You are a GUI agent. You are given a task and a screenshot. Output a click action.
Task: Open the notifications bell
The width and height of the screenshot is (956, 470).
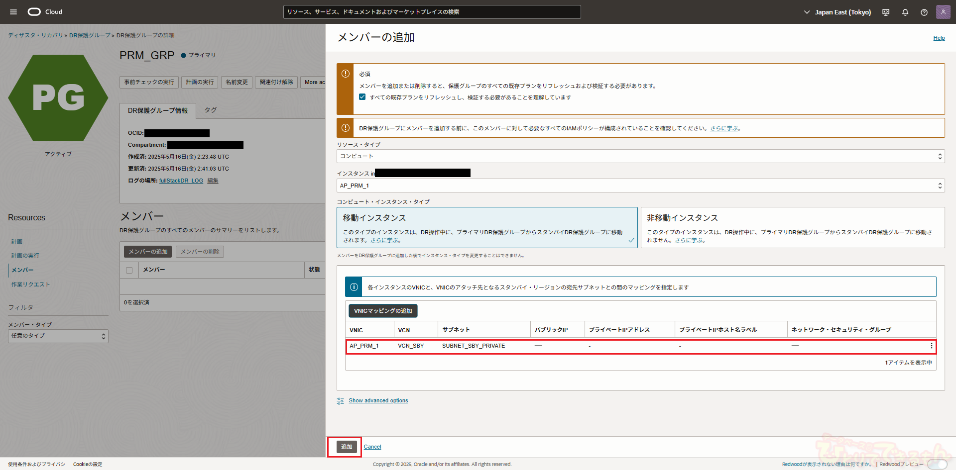pos(905,12)
